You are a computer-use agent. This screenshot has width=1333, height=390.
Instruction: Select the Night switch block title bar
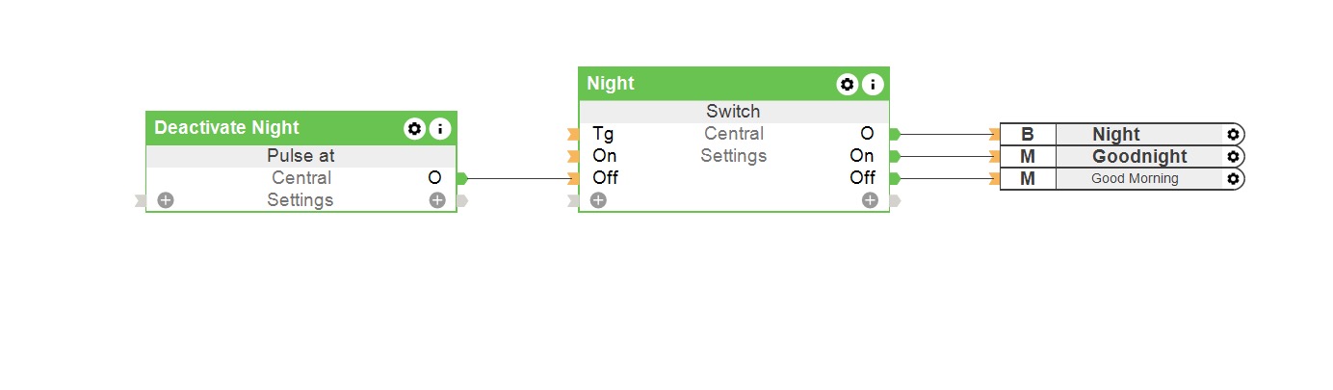click(674, 84)
